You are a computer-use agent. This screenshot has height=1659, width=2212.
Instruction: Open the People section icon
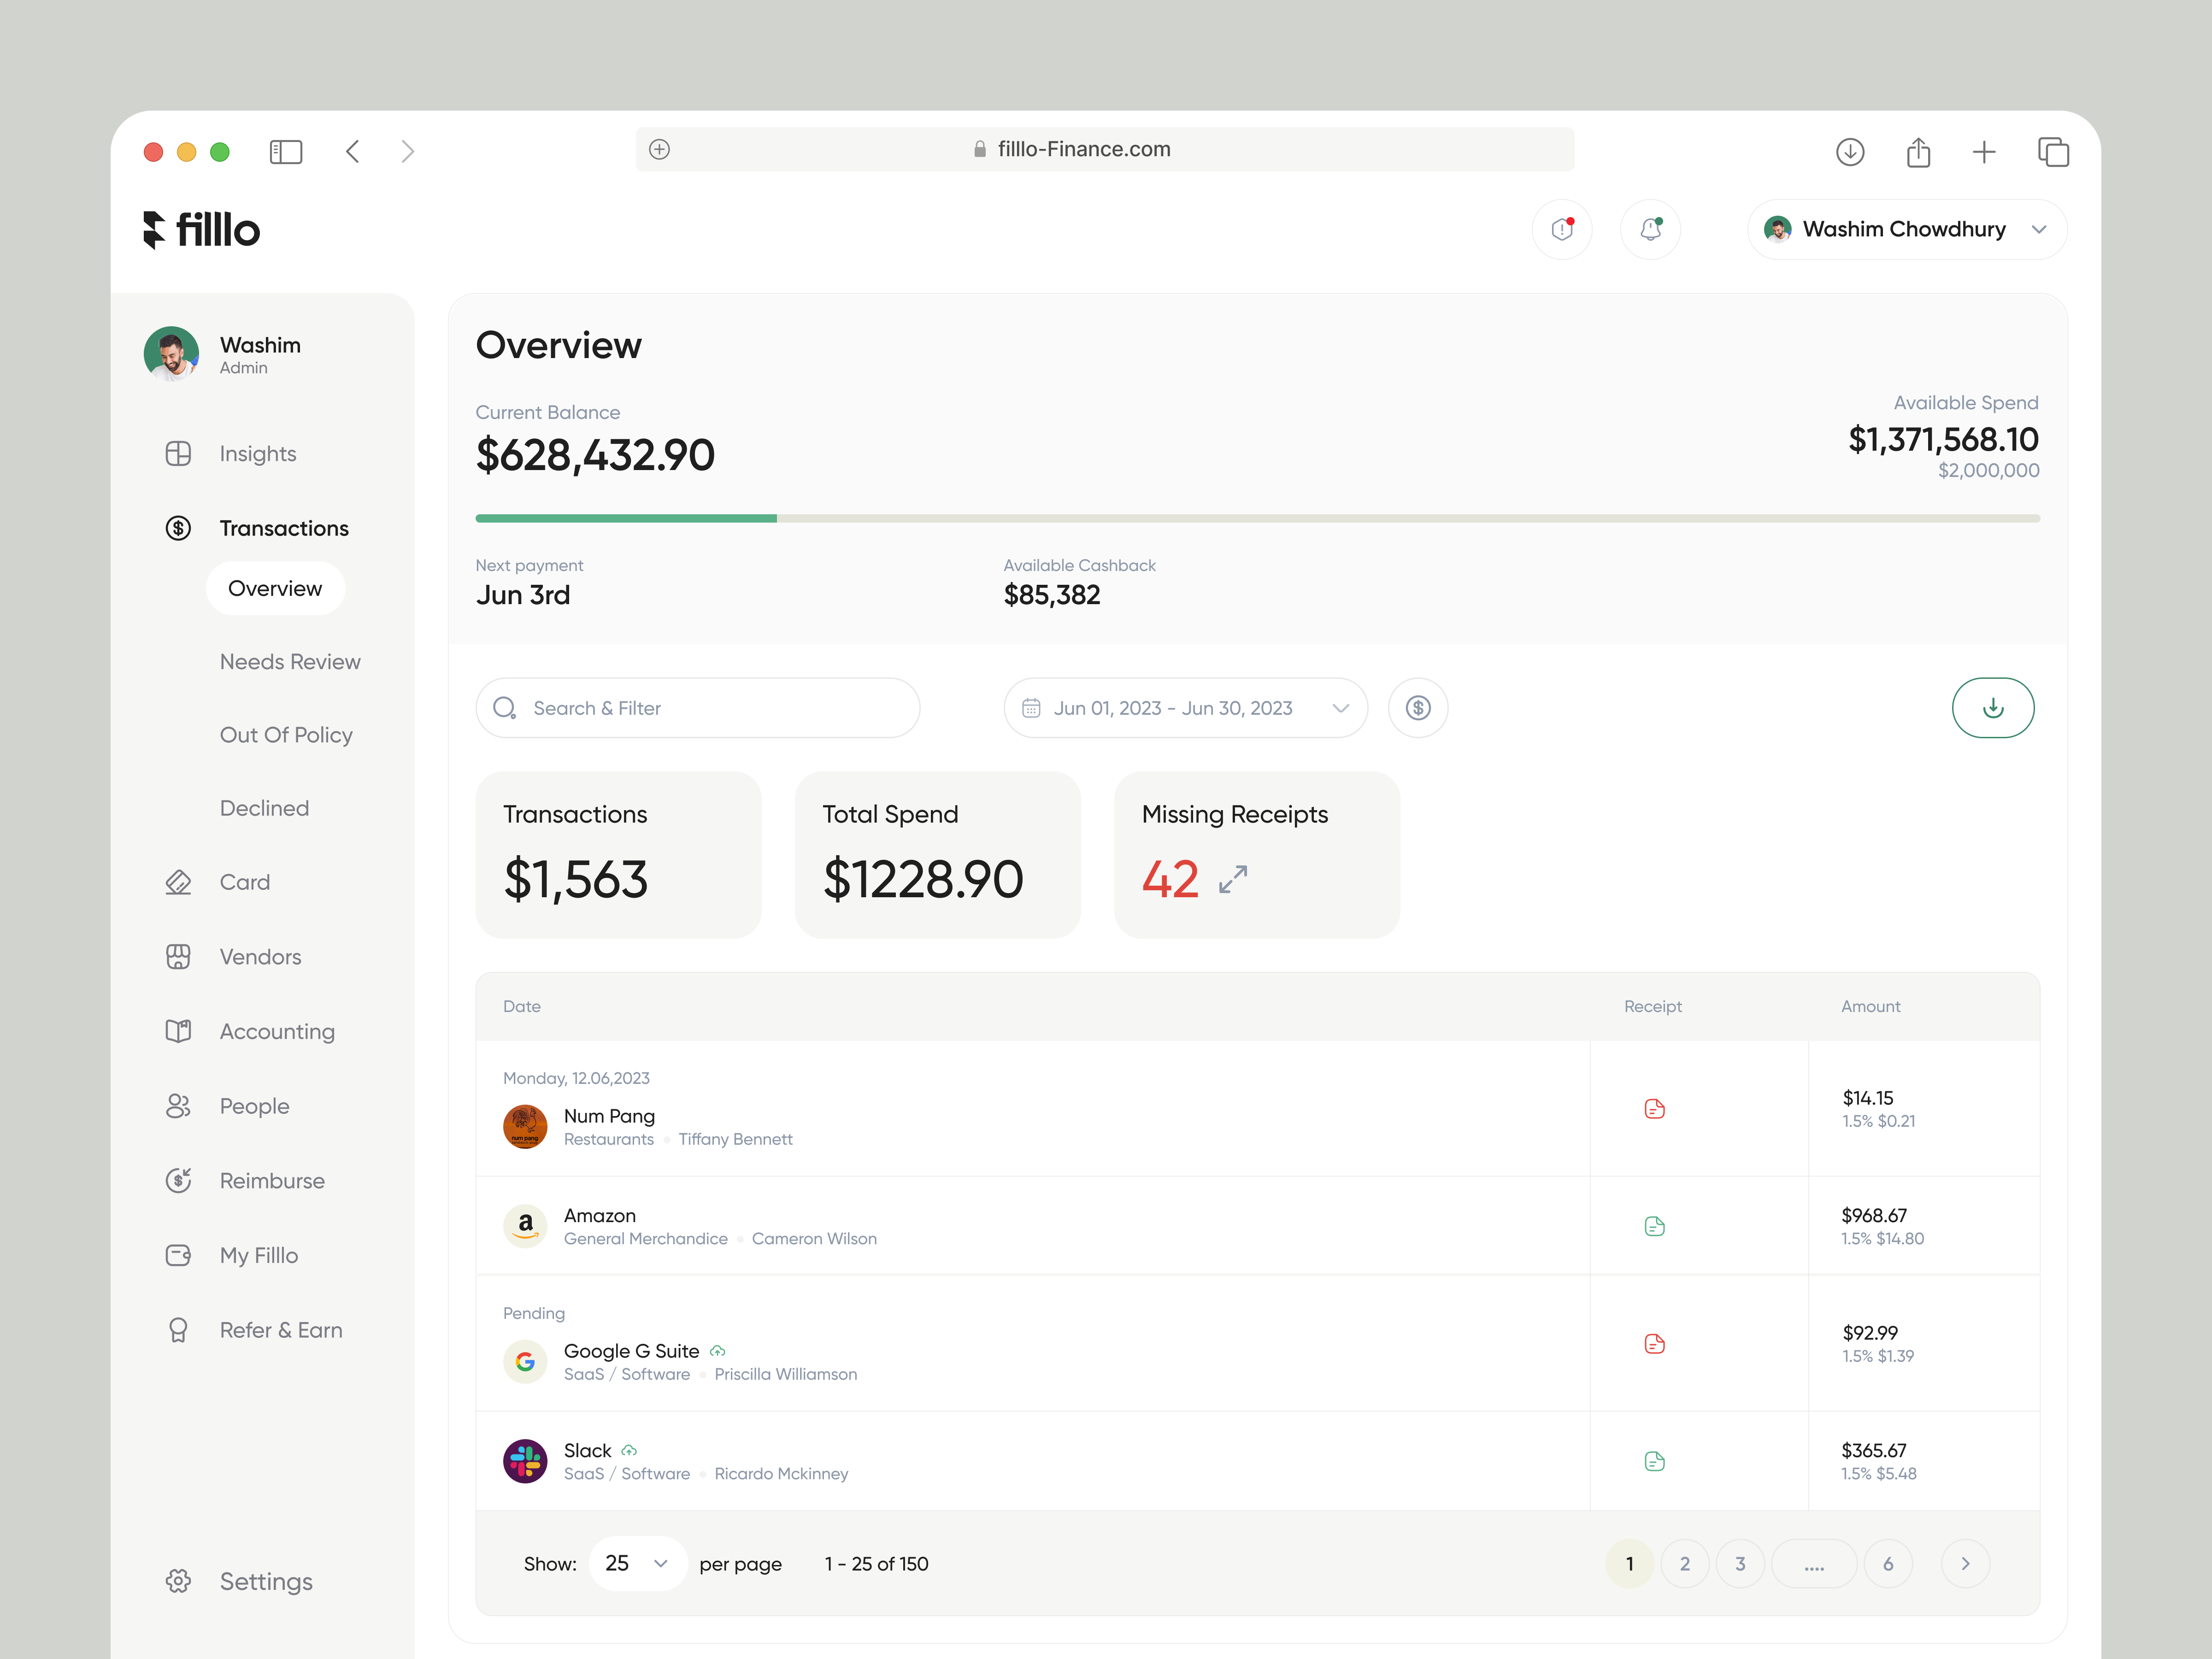coord(178,1105)
